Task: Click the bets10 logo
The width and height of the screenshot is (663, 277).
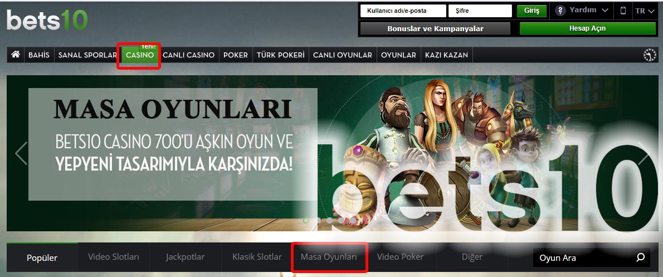Action: pos(47,20)
